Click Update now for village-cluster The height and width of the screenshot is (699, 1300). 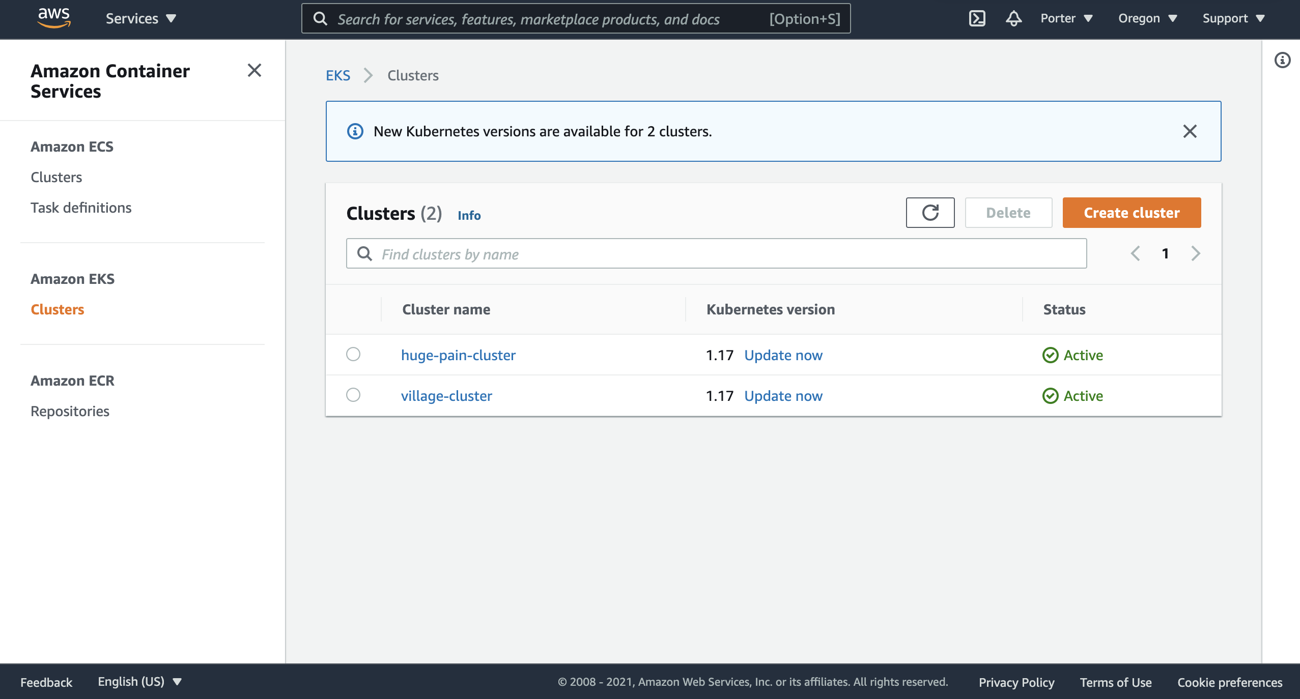pyautogui.click(x=783, y=396)
